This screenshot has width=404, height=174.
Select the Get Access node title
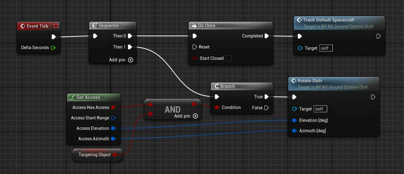tap(88, 97)
